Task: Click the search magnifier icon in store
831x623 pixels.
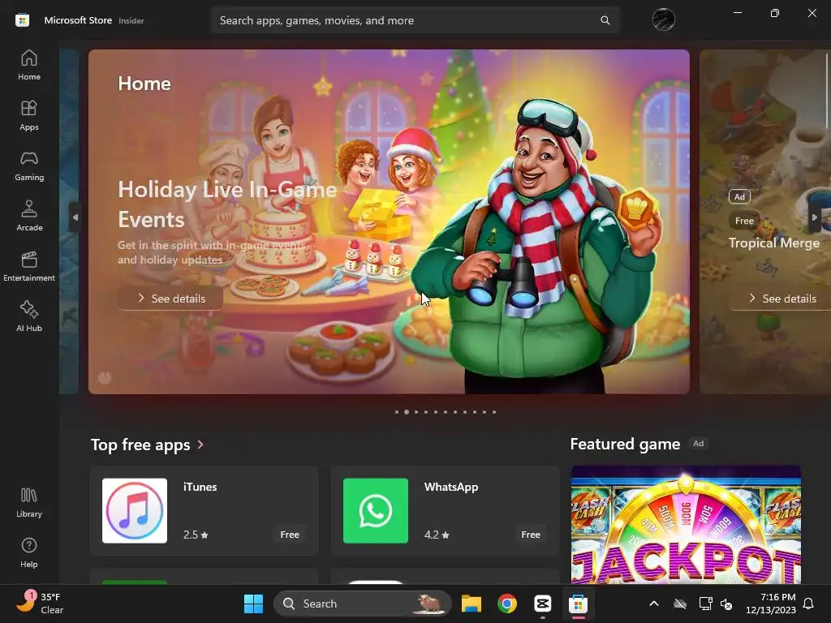Action: (x=605, y=20)
